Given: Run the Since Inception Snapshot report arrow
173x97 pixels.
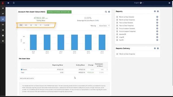Looking at the screenshot, I should [x=157, y=31].
